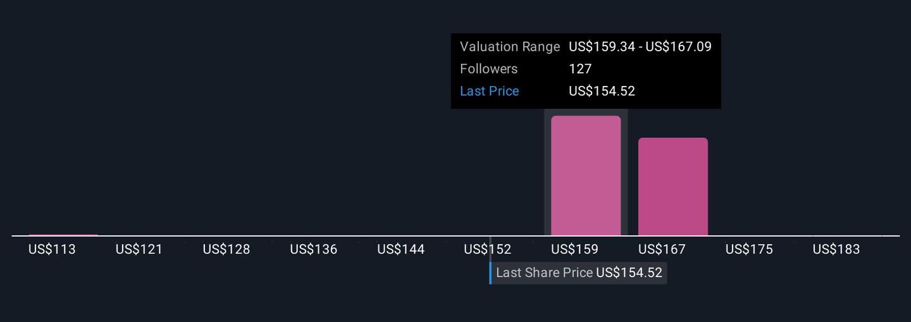
Task: Click the US$121 axis label
Action: [x=139, y=249]
